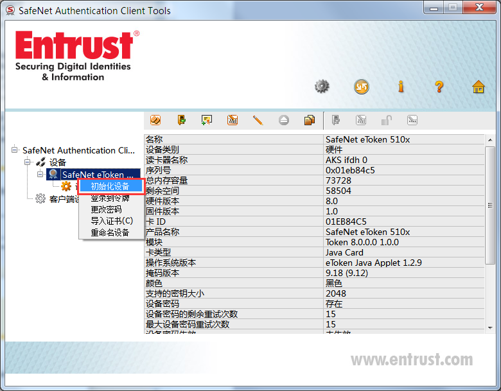
Task: Click the 操作系统版本 row label
Action: tap(171, 263)
